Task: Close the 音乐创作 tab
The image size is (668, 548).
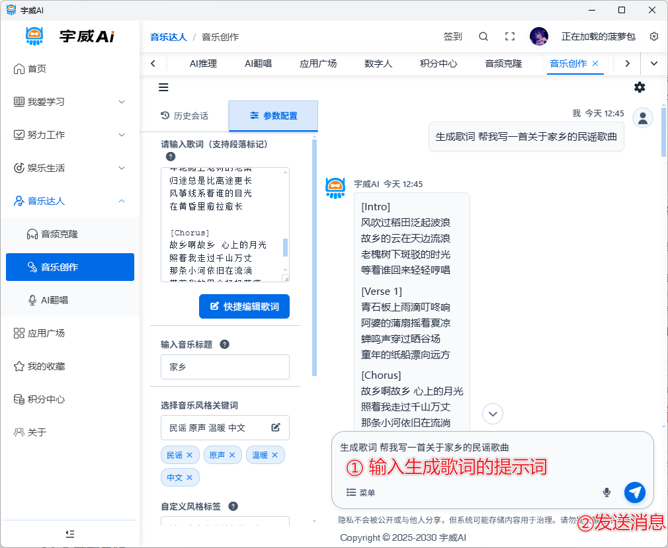Action: coord(595,63)
